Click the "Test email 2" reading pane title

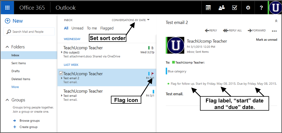177,22
